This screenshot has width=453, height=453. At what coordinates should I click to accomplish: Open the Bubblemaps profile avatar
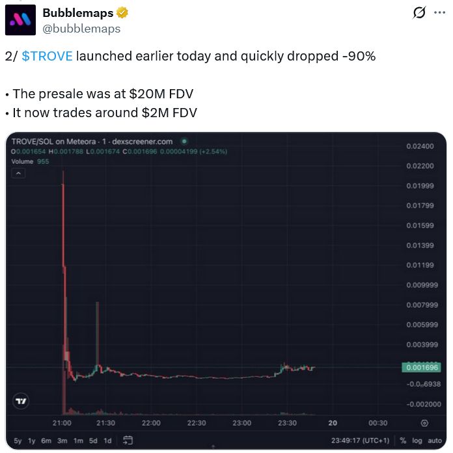[20, 20]
